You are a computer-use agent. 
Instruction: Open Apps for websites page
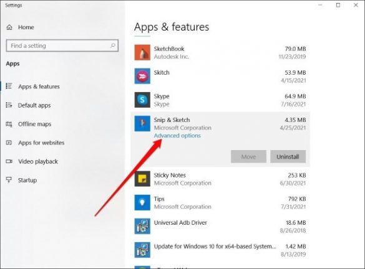tap(41, 143)
